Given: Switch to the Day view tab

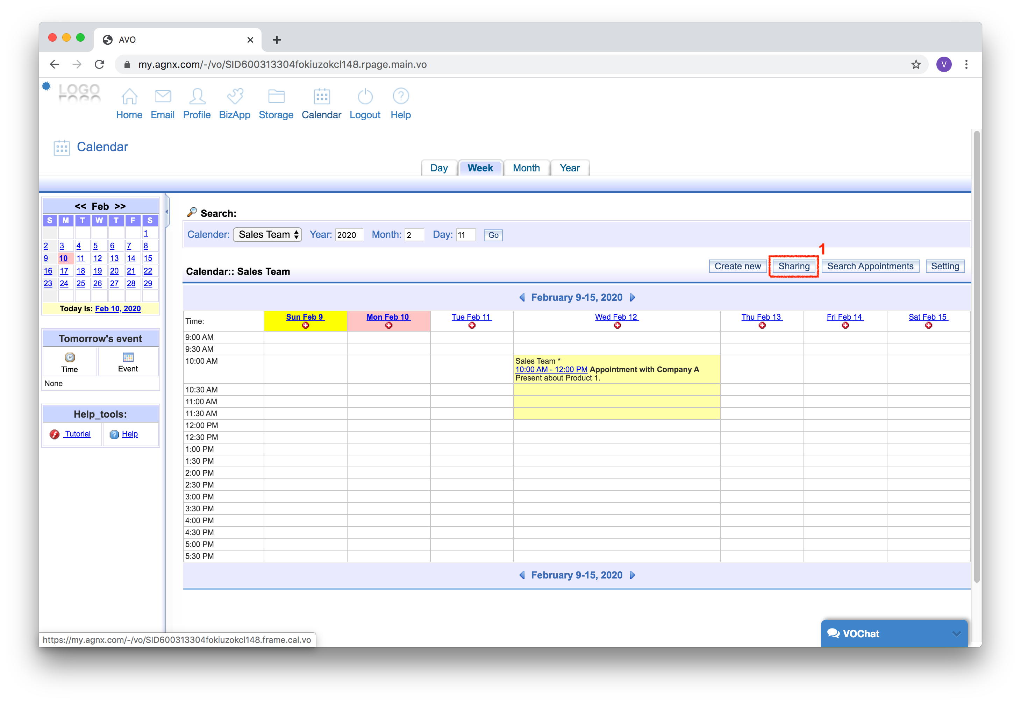Looking at the screenshot, I should [438, 168].
